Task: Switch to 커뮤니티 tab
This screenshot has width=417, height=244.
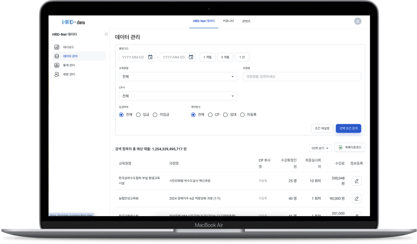Action: (x=228, y=21)
